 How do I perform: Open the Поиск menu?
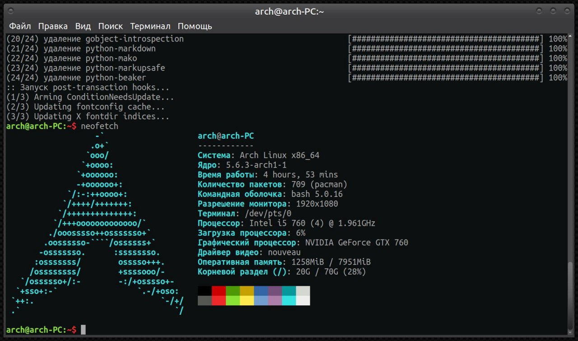click(111, 26)
